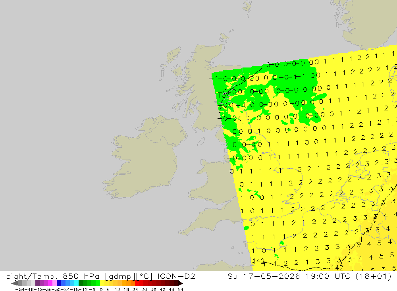Click the left gray arrow end of the color scale
The image size is (397, 291).
[x=14, y=283]
